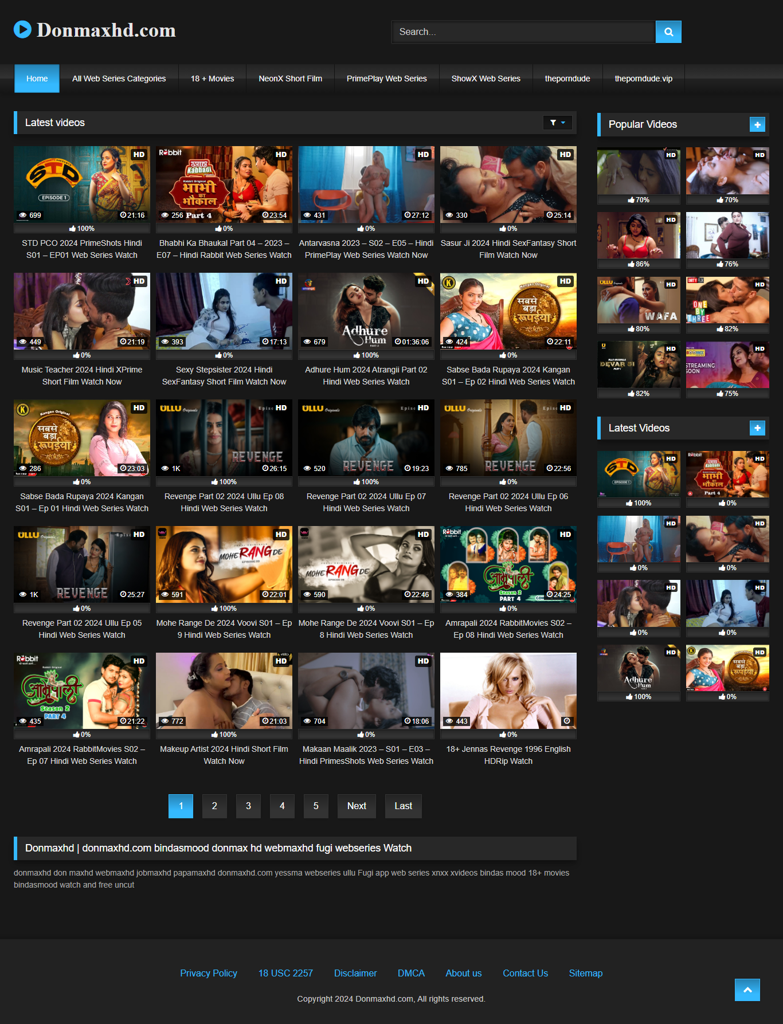Click the Next pagination button
Screen dimensions: 783x1024
click(357, 806)
